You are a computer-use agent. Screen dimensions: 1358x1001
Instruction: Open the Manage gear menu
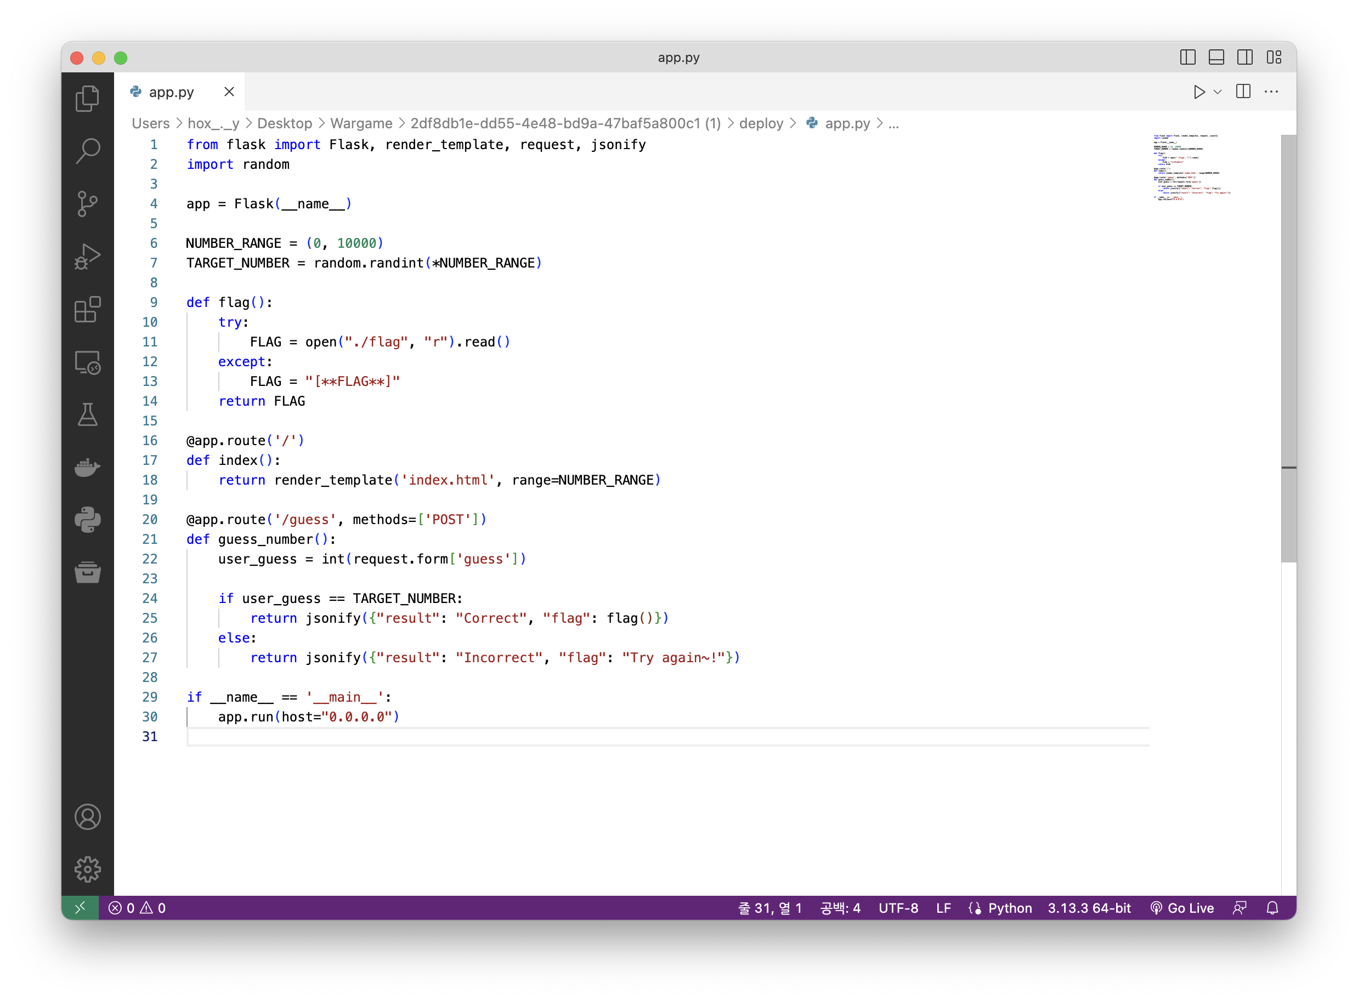[x=87, y=869]
